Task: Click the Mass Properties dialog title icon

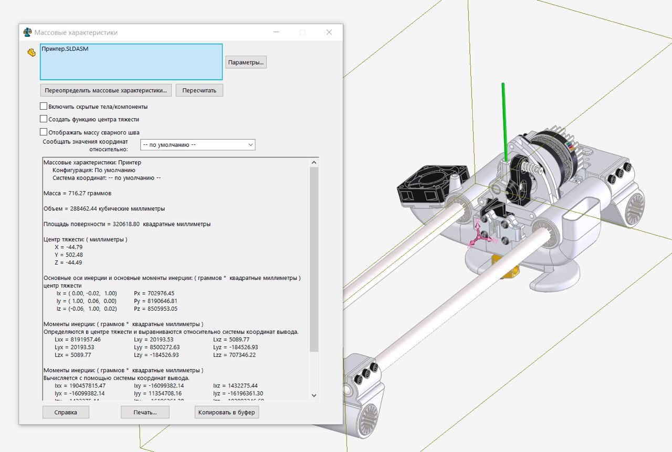Action: pos(28,32)
